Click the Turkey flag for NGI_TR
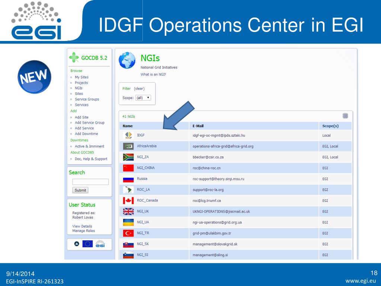Image resolution: width=381 pixels, height=286 pixels. [128, 233]
